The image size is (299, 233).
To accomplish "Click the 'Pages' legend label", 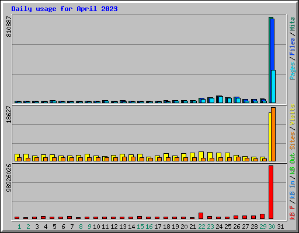I will tap(293, 71).
